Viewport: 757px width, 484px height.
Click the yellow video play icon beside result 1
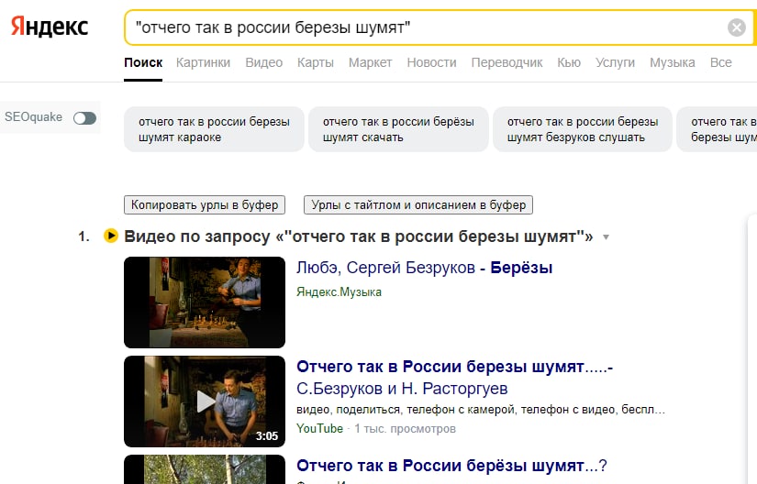click(x=110, y=236)
